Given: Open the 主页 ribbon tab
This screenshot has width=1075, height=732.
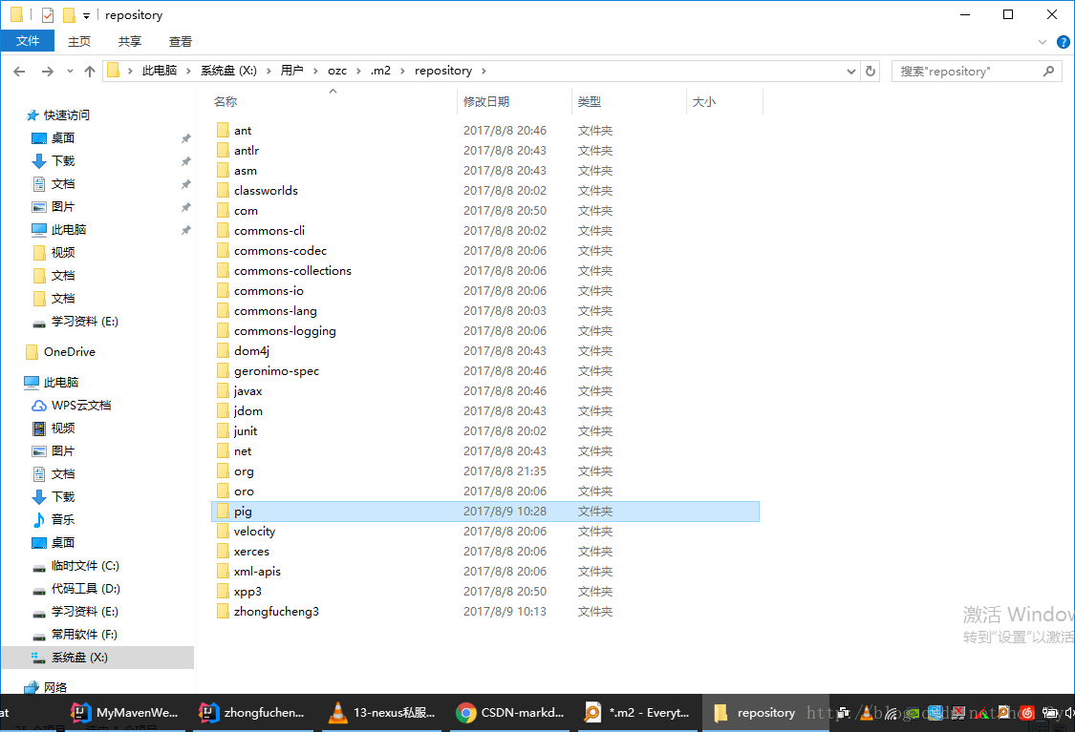Looking at the screenshot, I should click(79, 41).
